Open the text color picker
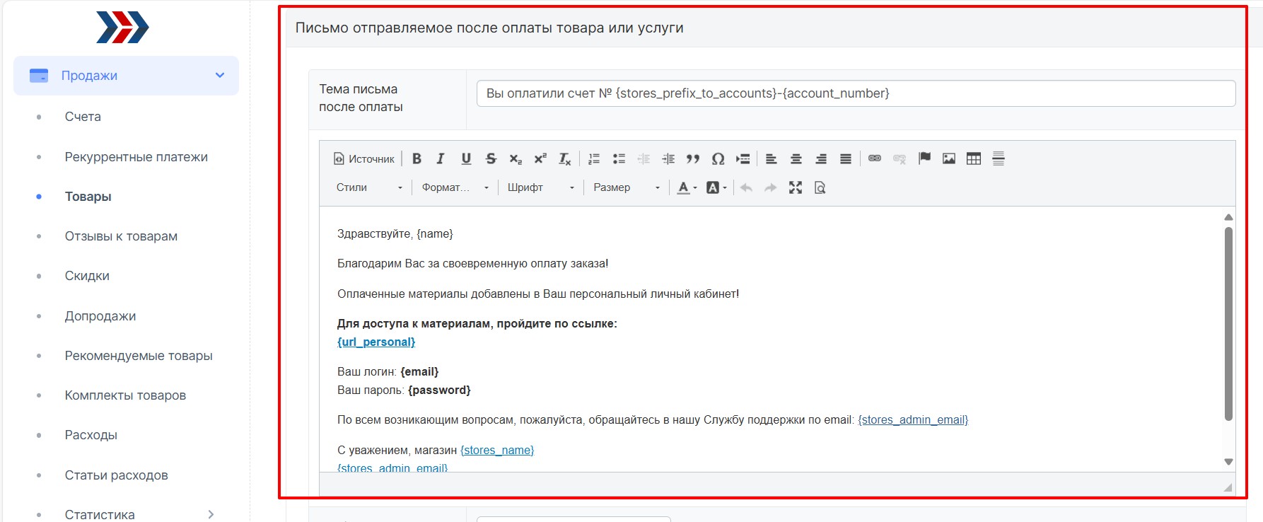This screenshot has height=522, width=1263. click(x=687, y=187)
